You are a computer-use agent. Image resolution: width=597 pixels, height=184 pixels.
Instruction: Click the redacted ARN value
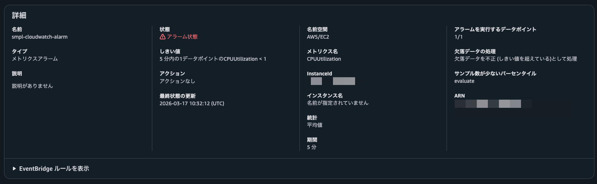coord(493,104)
